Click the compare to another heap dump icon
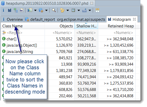Image resolution: width=147 pixels, height=107 pixels. pos(97,10)
